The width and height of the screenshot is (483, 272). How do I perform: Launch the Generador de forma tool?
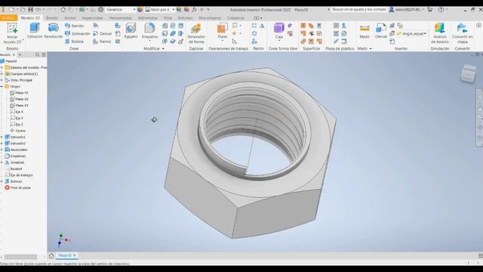pos(196,33)
